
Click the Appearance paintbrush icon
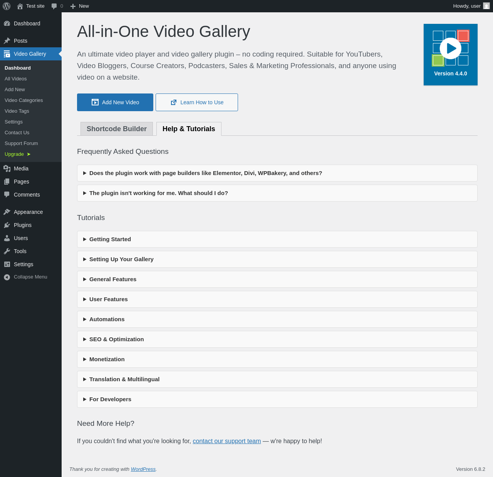[x=7, y=212]
